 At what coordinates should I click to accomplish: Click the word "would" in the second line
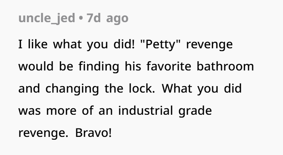pos(36,66)
